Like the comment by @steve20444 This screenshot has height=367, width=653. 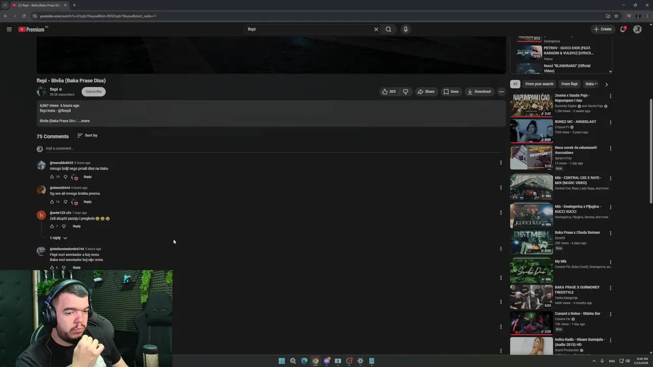coord(52,202)
